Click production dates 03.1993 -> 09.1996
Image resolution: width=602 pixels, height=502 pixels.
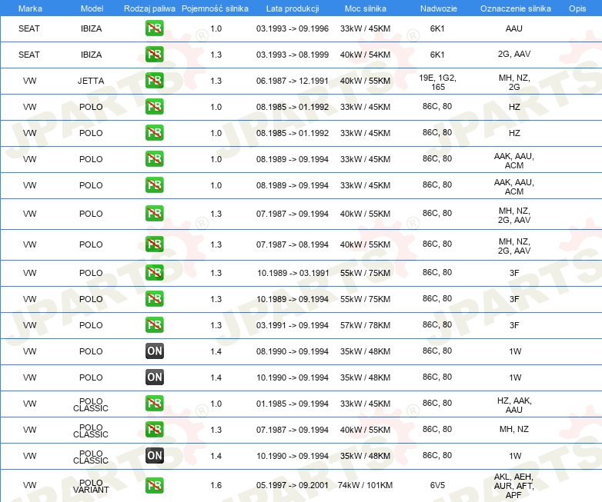pyautogui.click(x=293, y=28)
